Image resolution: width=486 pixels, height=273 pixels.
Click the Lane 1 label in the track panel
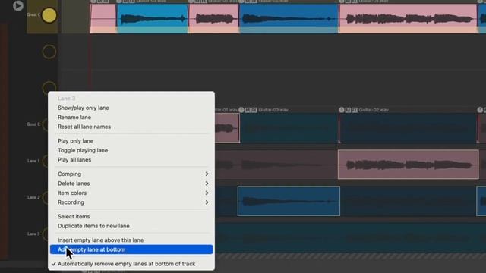pyautogui.click(x=33, y=161)
